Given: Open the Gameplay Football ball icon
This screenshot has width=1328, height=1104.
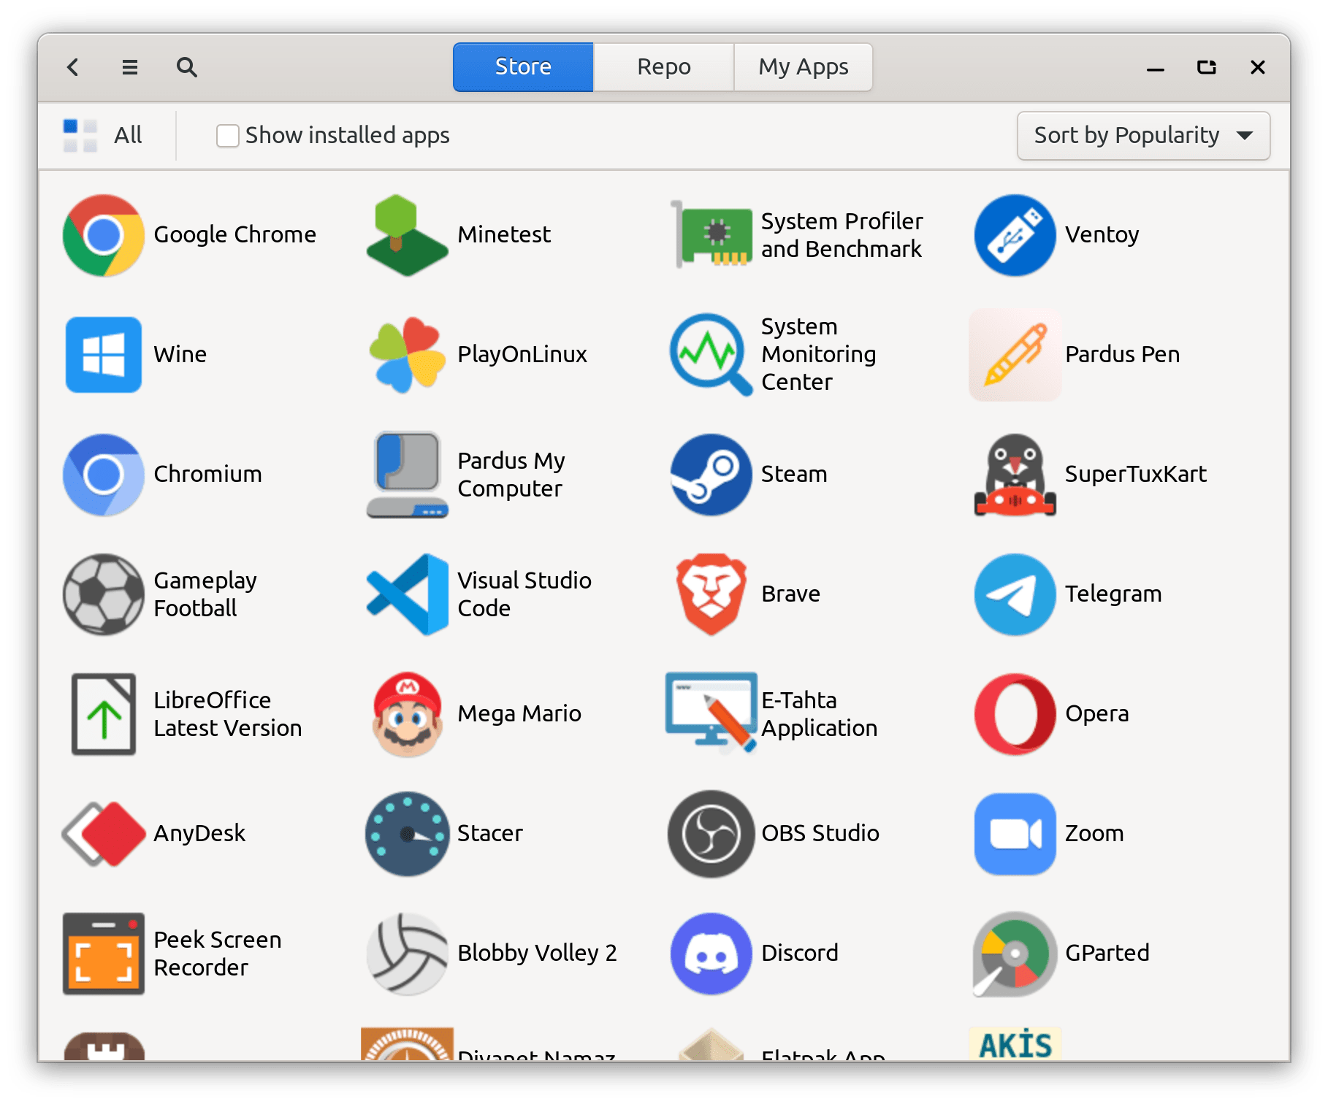Looking at the screenshot, I should pos(103,594).
